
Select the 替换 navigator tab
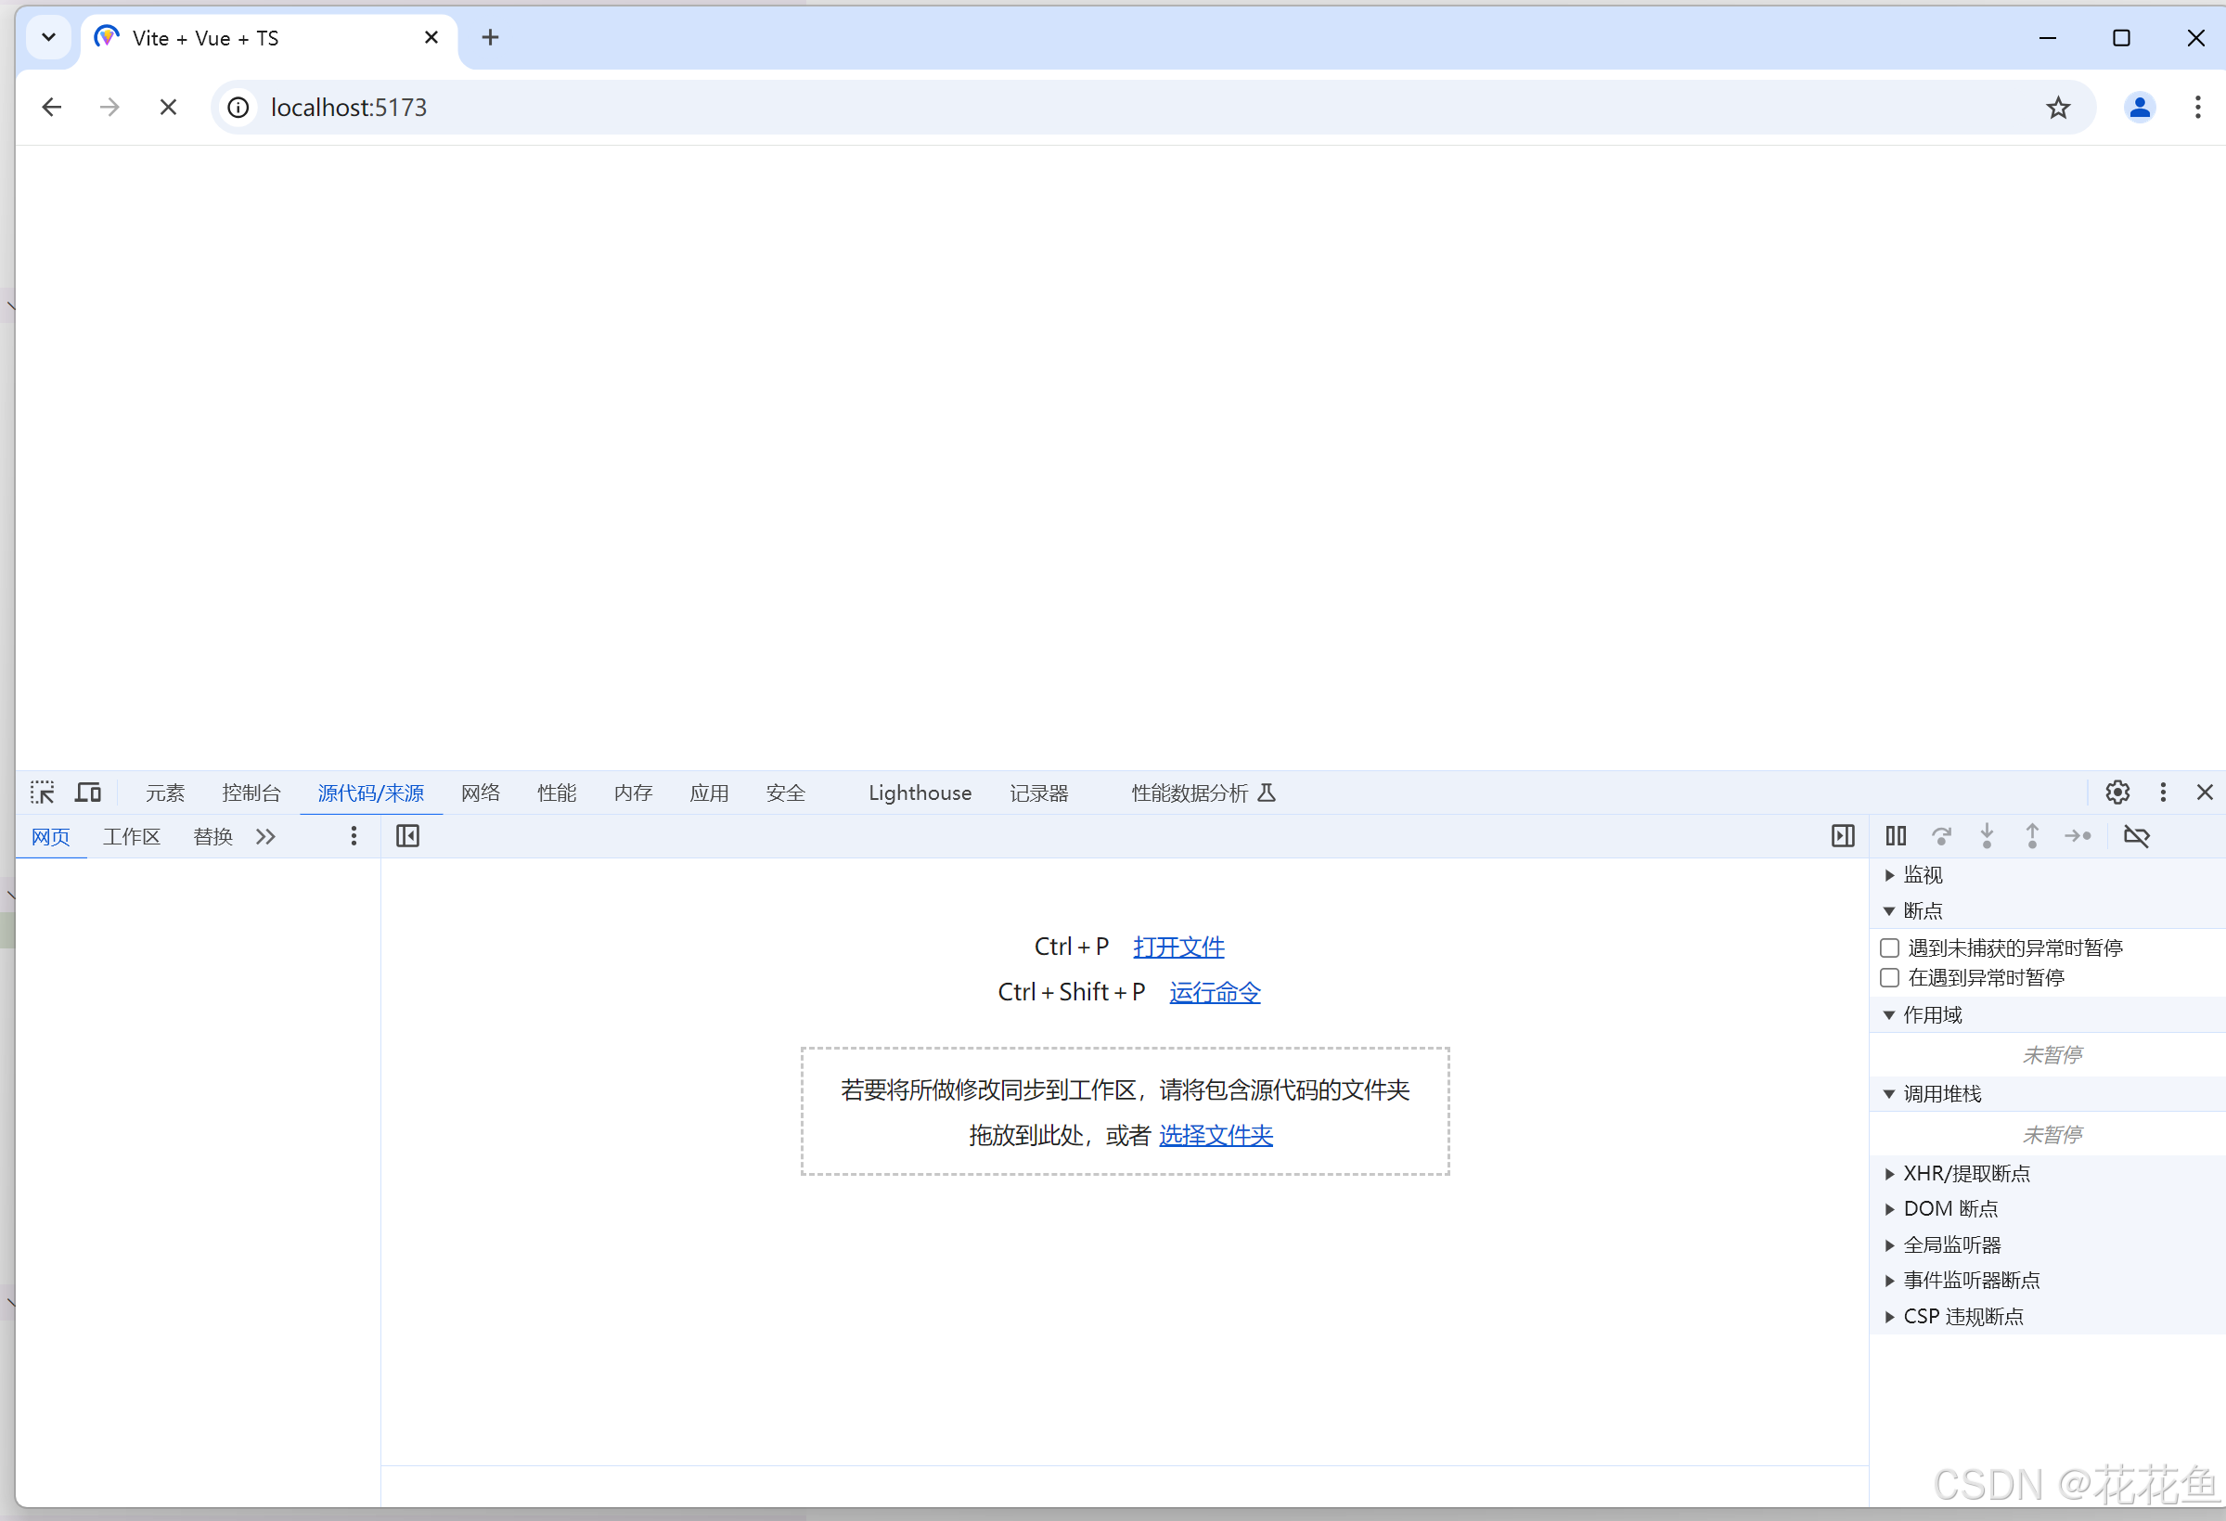pos(212,836)
